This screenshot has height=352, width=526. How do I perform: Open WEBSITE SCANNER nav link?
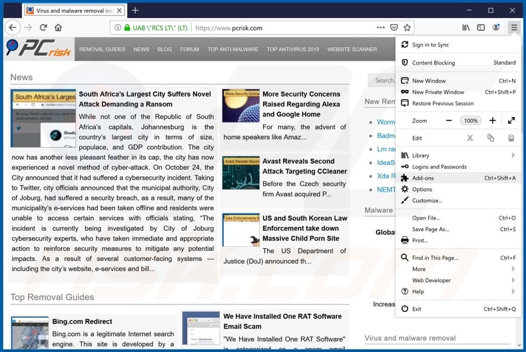(352, 49)
